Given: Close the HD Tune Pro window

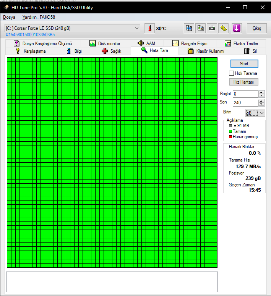Looking at the screenshot, I should 262,7.
